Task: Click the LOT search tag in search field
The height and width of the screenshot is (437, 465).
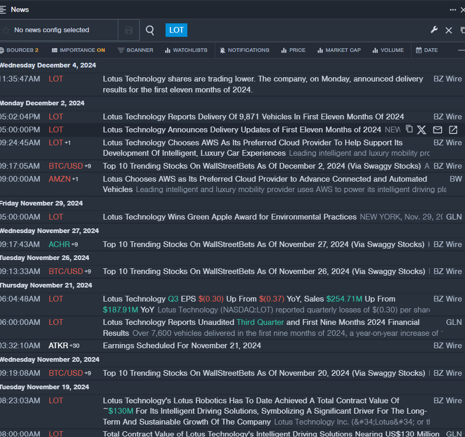Action: (x=176, y=30)
